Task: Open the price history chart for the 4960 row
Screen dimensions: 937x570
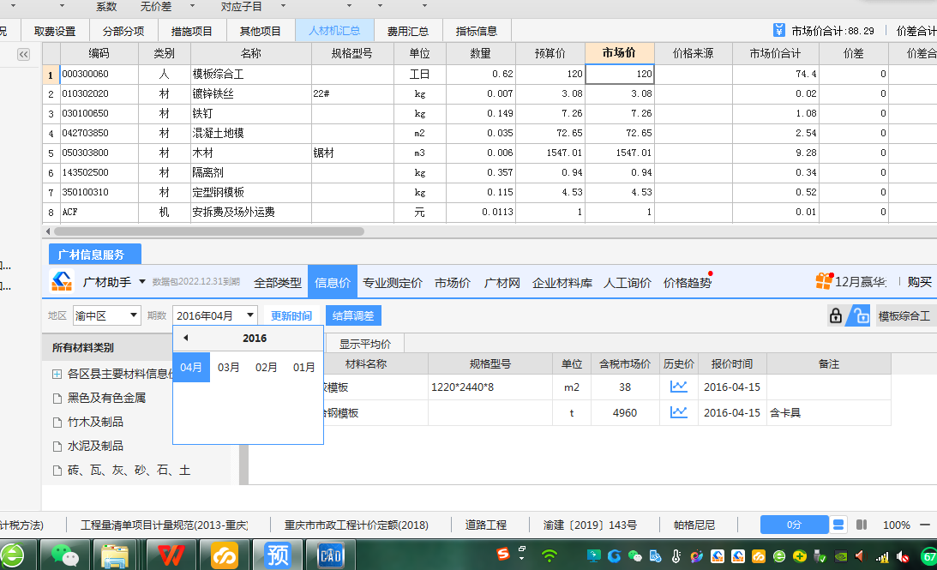Action: (678, 412)
